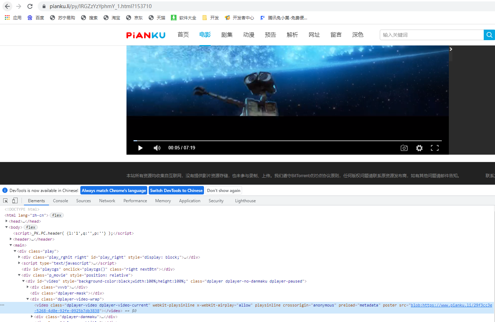
Task: Click Switch DevTools to Chinese button
Action: (x=177, y=191)
